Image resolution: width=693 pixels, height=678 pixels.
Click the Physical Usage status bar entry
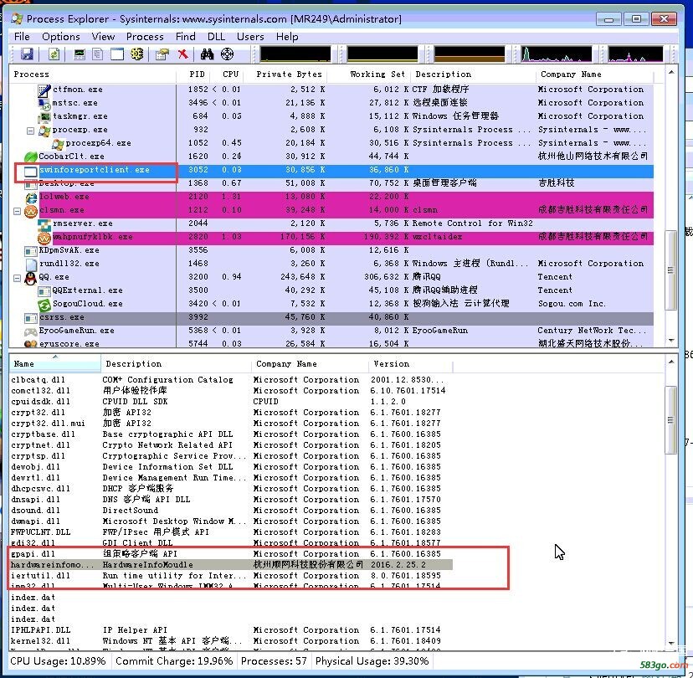tap(372, 661)
